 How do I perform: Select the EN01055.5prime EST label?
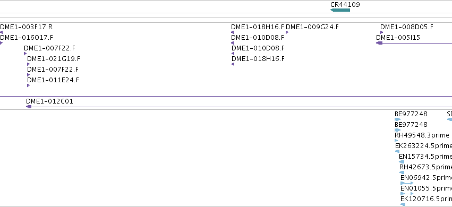pyautogui.click(x=427, y=188)
